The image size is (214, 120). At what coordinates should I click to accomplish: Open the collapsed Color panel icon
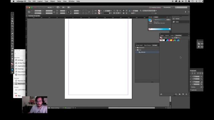tap(174, 22)
